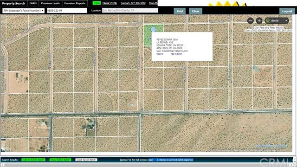Click the Aerial map layer icon
The width and height of the screenshot is (297, 167).
(x=268, y=20)
